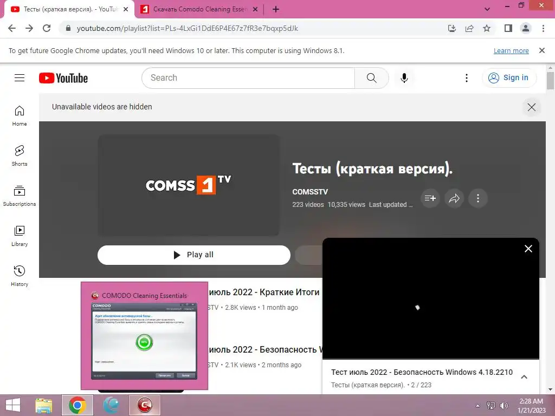Click Learn more about Chrome updates
555x416 pixels.
[x=511, y=50]
